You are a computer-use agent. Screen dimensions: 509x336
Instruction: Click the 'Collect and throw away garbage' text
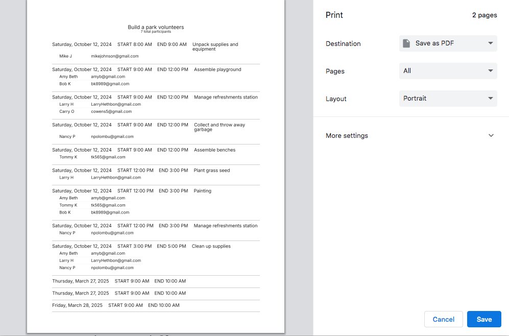(220, 127)
